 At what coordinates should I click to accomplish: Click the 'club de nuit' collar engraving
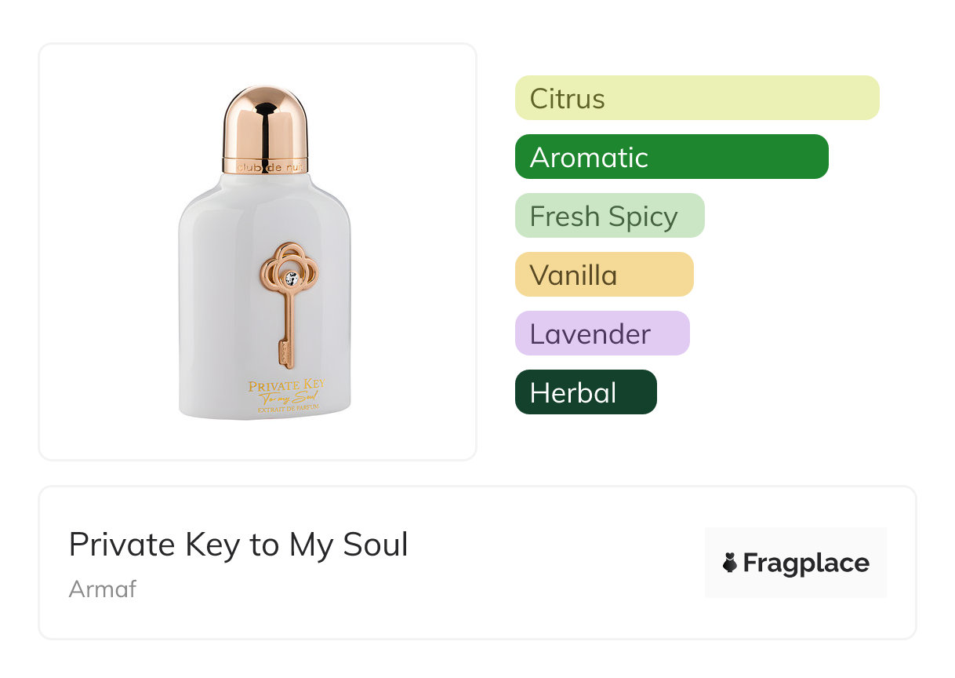point(265,167)
